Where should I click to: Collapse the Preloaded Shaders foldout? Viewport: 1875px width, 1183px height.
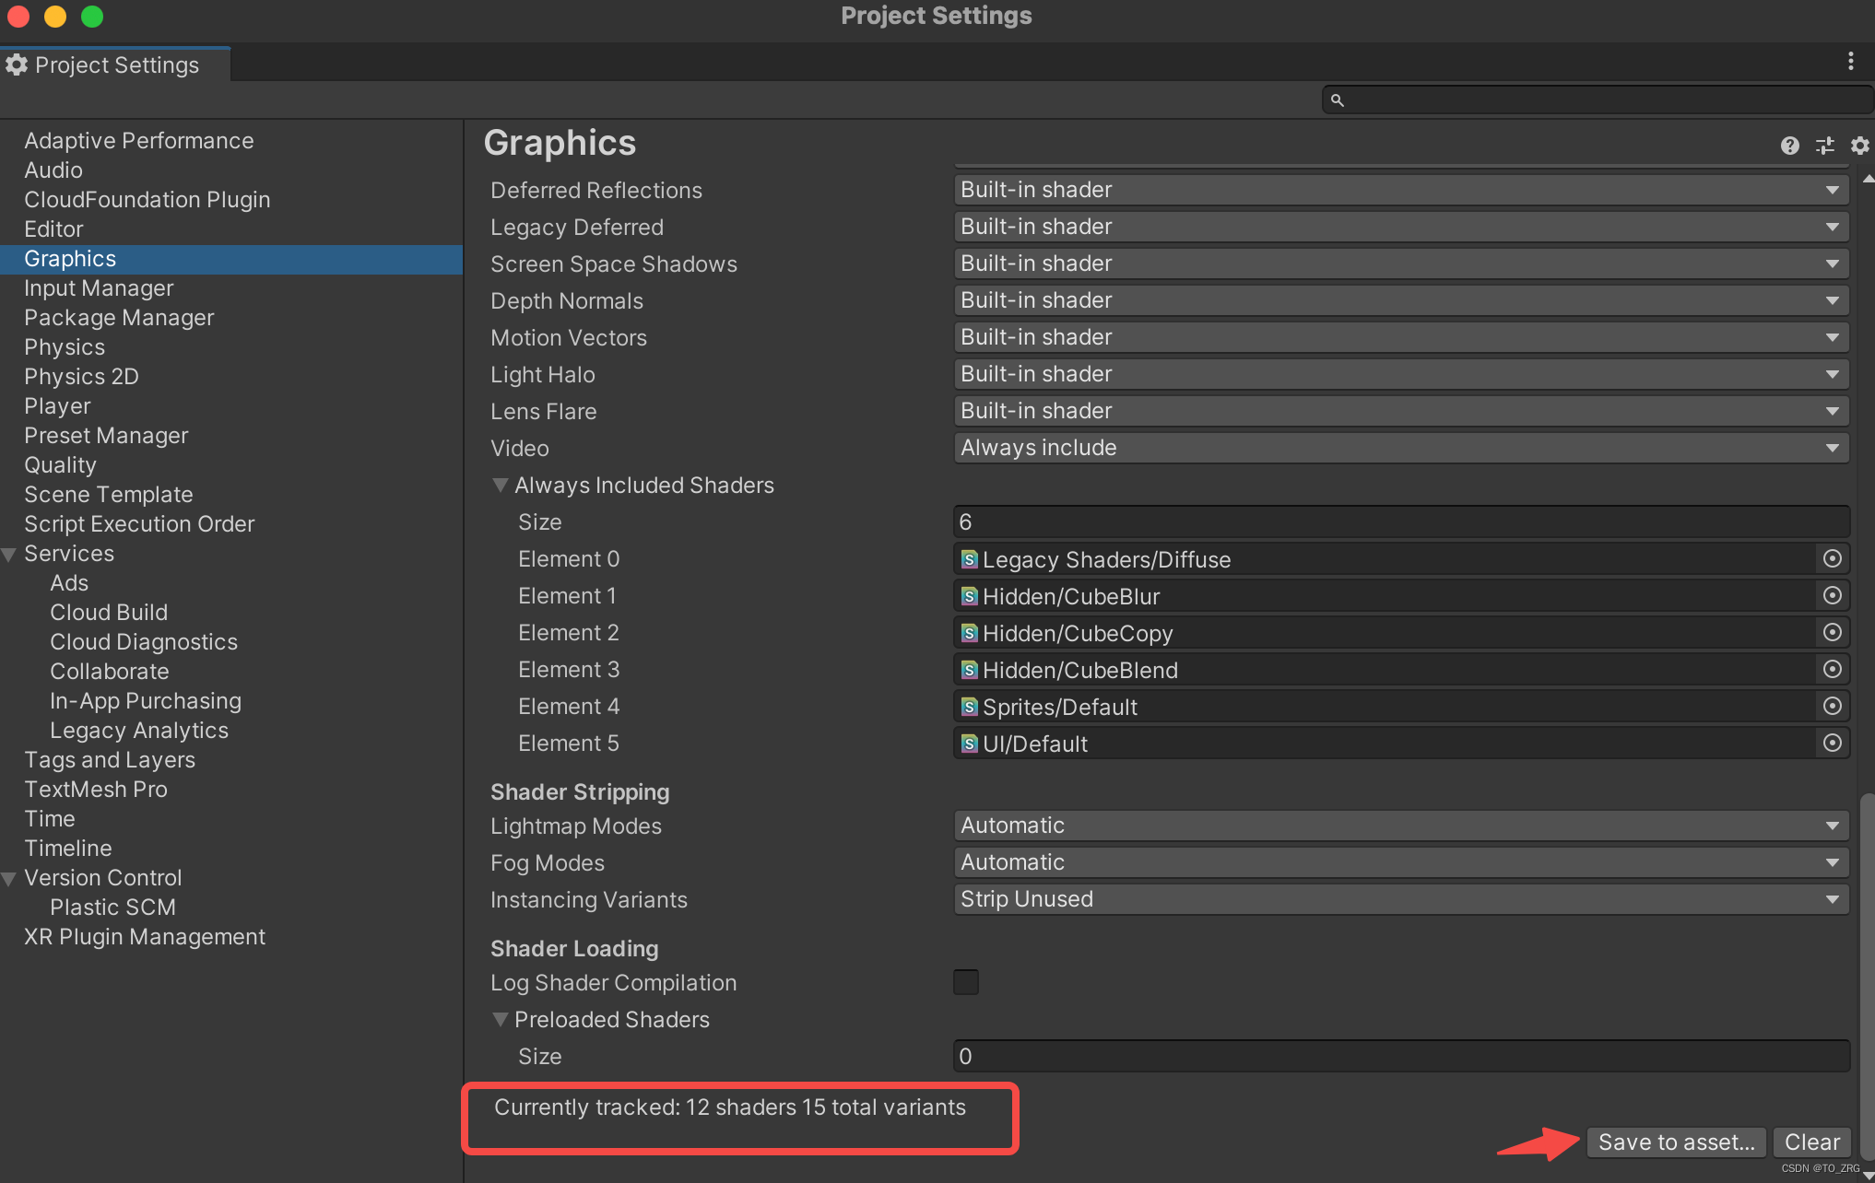[x=501, y=1019]
